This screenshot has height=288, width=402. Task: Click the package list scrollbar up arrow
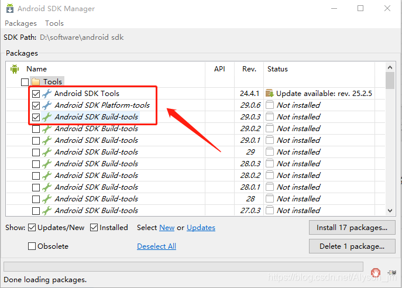click(390, 67)
